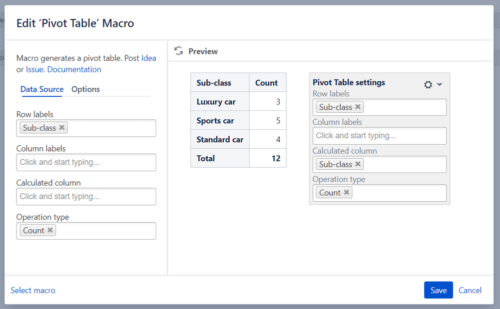500x309 pixels.
Task: Click the Select macro link
Action: click(33, 290)
